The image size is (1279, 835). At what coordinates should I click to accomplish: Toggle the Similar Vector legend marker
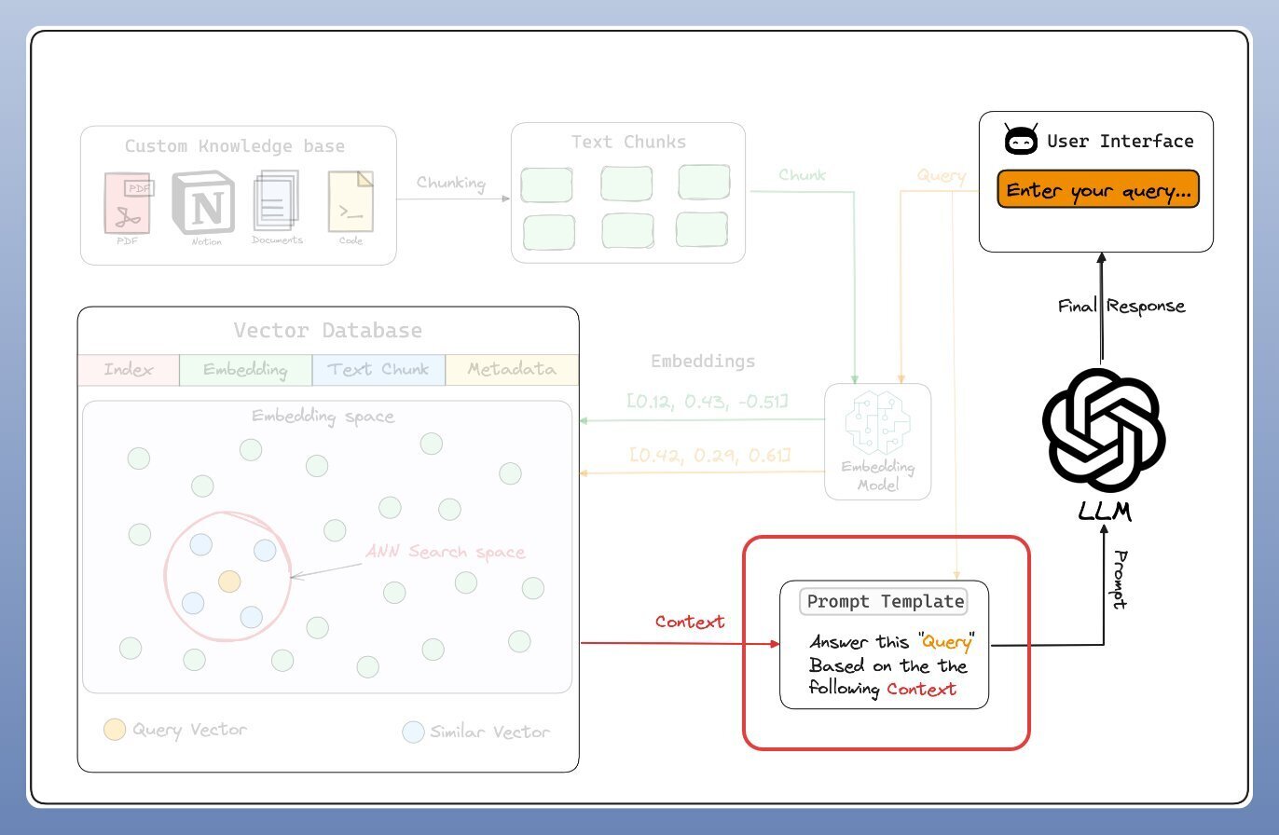click(x=411, y=732)
